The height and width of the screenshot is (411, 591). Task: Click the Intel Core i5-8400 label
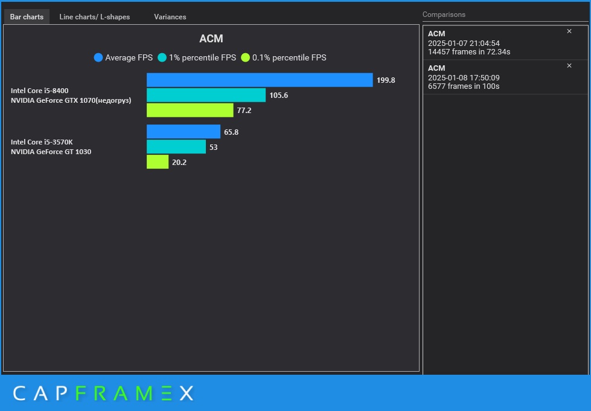coord(40,91)
